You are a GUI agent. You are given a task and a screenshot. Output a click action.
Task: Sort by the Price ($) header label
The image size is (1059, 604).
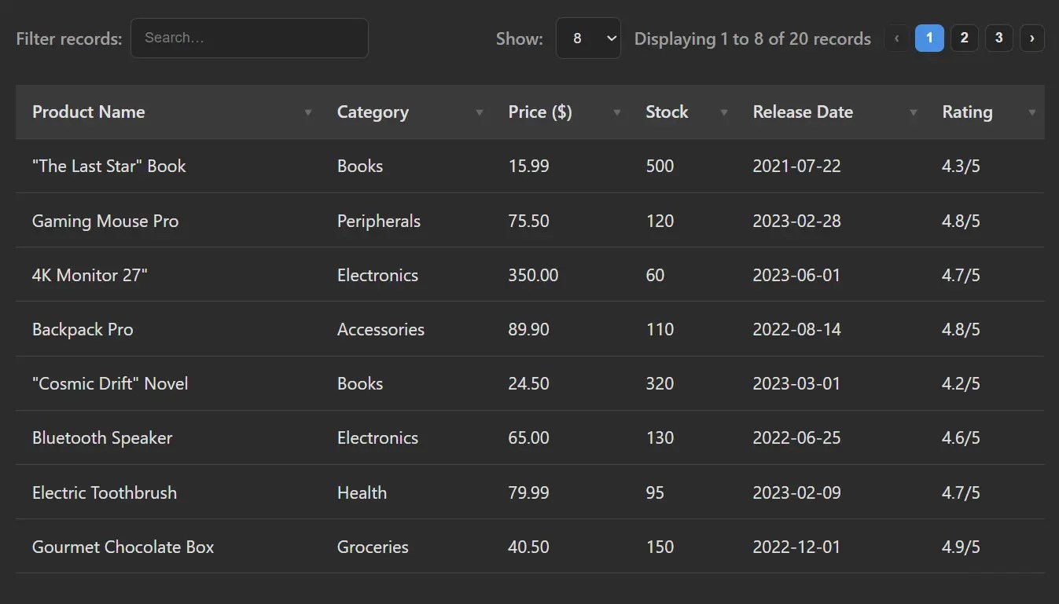[x=540, y=112]
